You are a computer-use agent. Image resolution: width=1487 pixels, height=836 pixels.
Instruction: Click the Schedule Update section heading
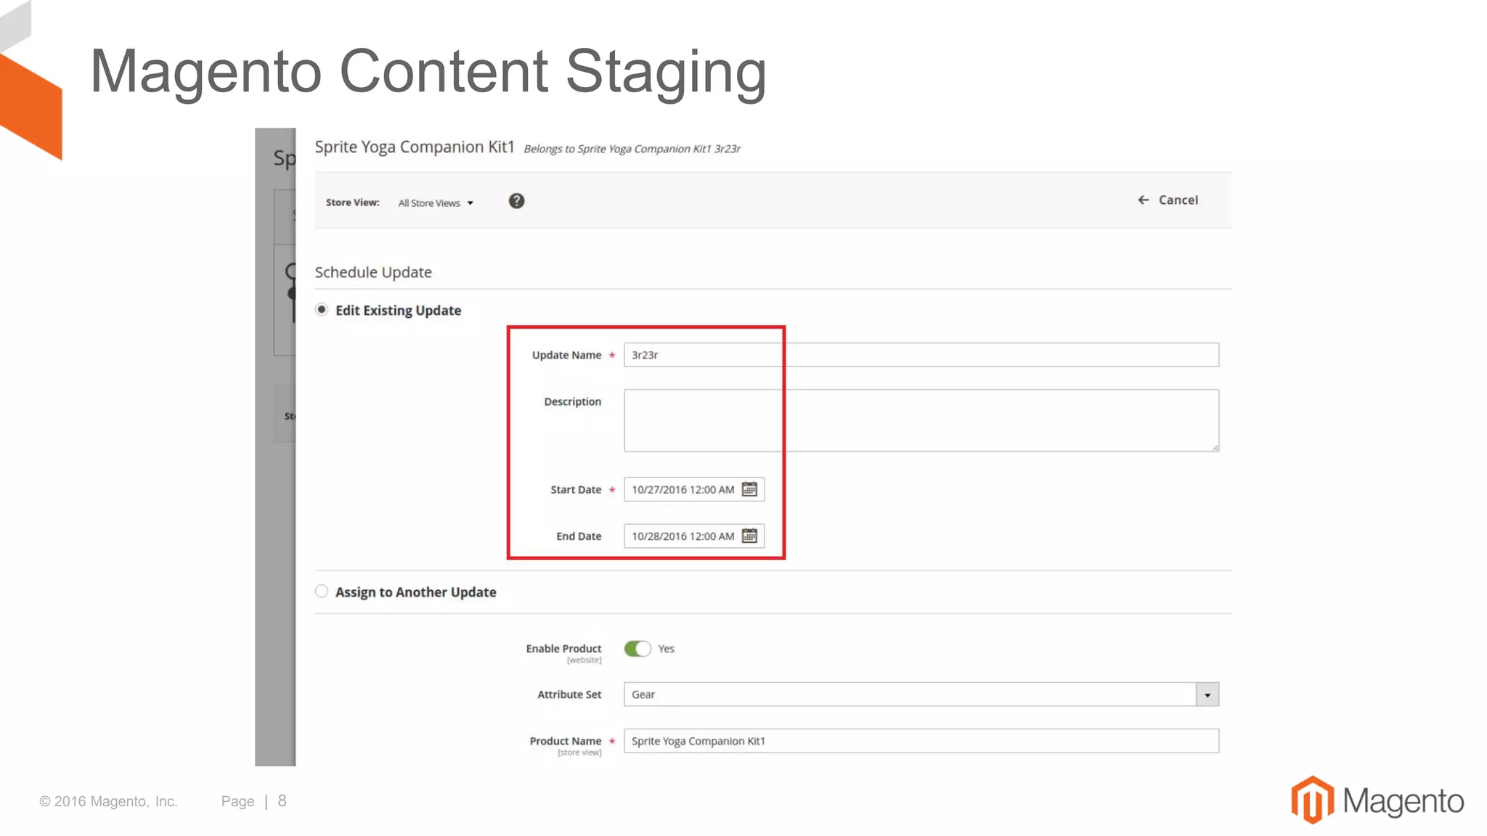373,272
